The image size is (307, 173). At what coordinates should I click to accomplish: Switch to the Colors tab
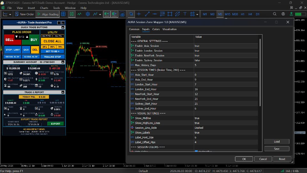click(x=156, y=29)
